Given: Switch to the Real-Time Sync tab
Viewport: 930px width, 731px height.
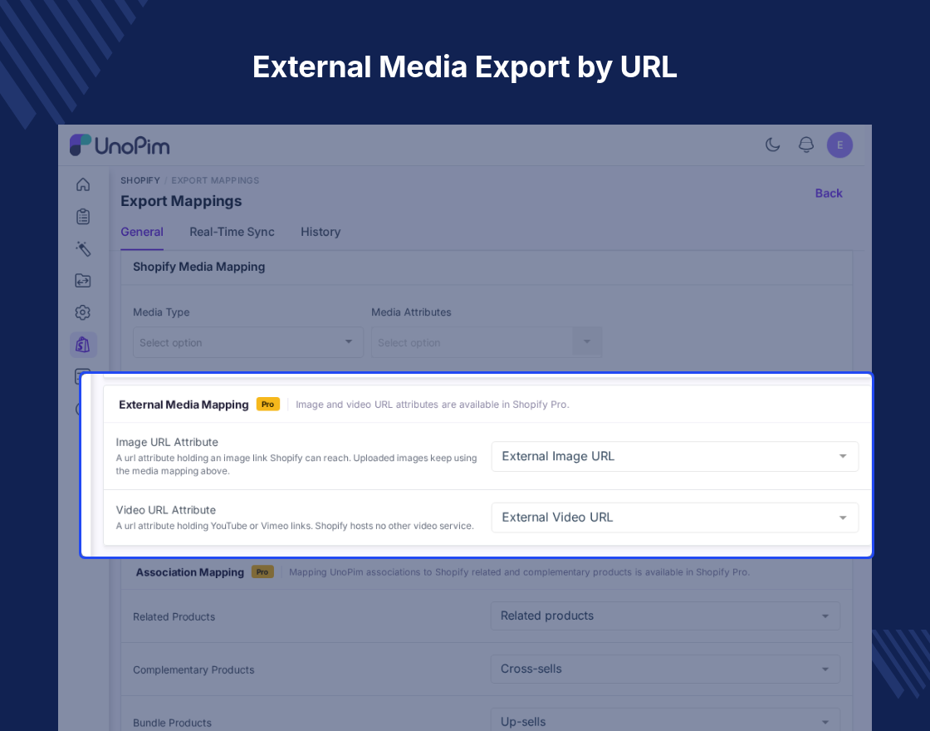Looking at the screenshot, I should tap(232, 232).
